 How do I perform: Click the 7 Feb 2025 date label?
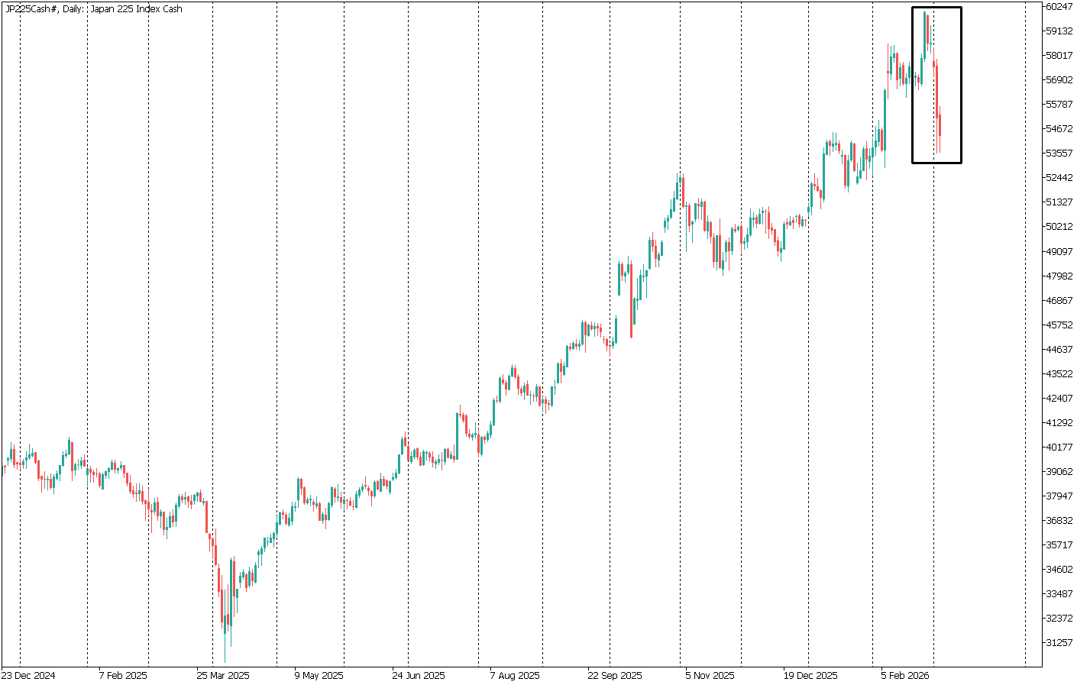click(123, 676)
